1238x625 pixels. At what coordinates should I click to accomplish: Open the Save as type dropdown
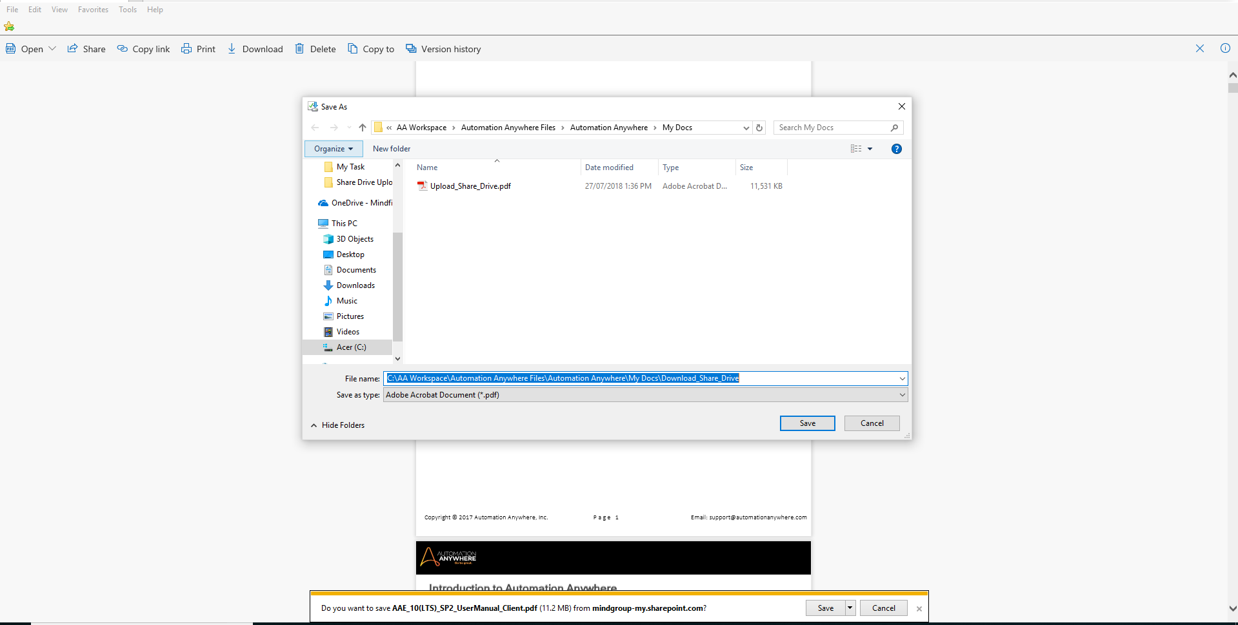point(645,395)
